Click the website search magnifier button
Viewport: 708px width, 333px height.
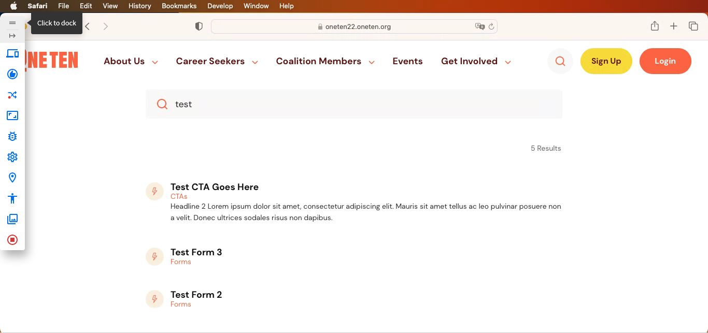tap(560, 61)
